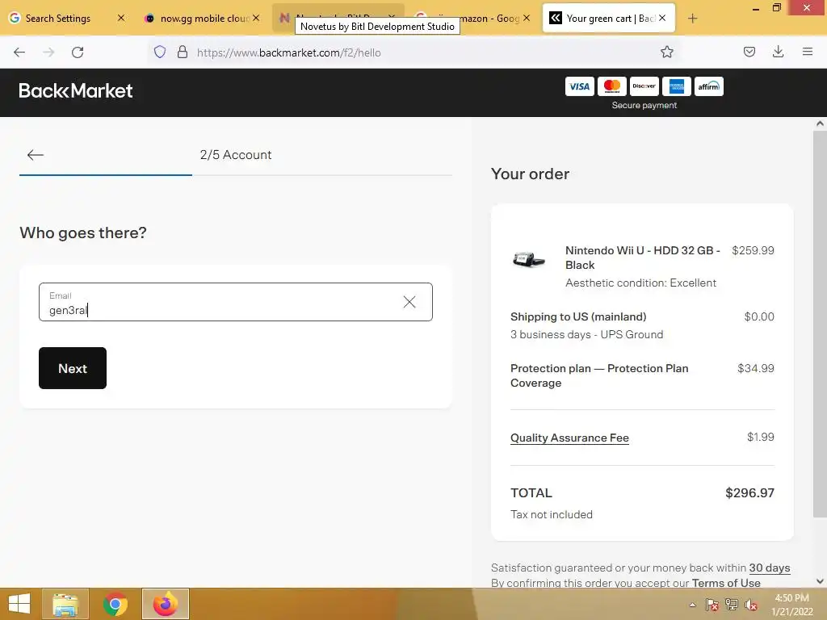The image size is (827, 620).
Task: Open the network tray icon
Action: (x=732, y=605)
